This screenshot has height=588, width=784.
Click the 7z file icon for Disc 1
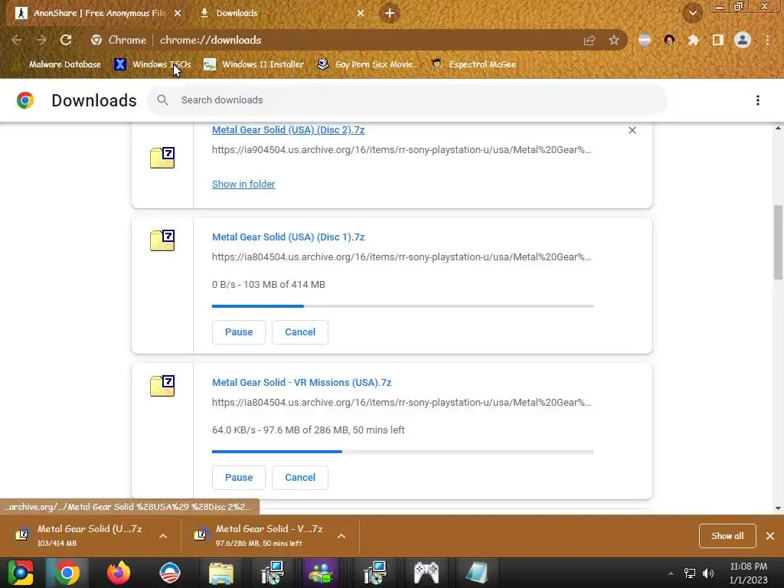coord(162,240)
